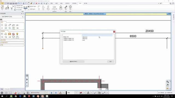Click the selection rectangle icon in the bottom toolbar
Screen dimensions: 175x98
pyautogui.click(x=11, y=93)
